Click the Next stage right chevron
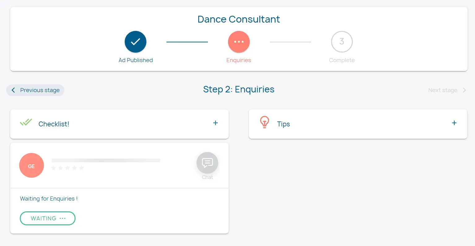475x246 pixels. click(464, 90)
